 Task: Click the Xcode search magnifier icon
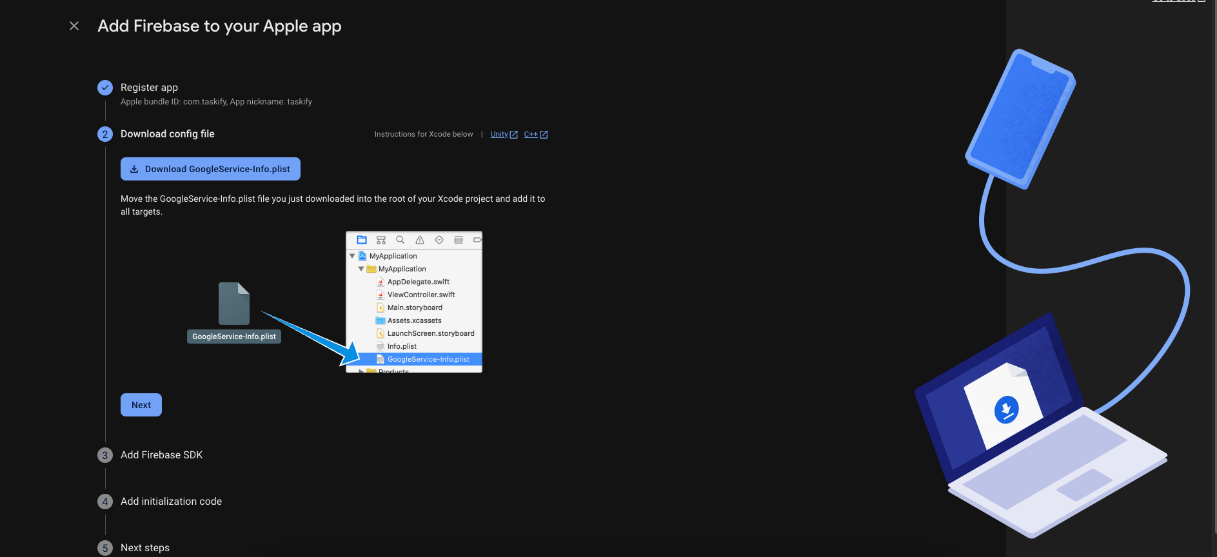401,240
